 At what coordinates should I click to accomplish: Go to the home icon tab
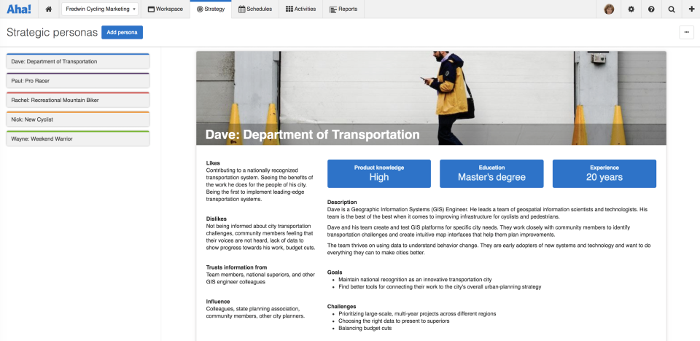coord(49,9)
